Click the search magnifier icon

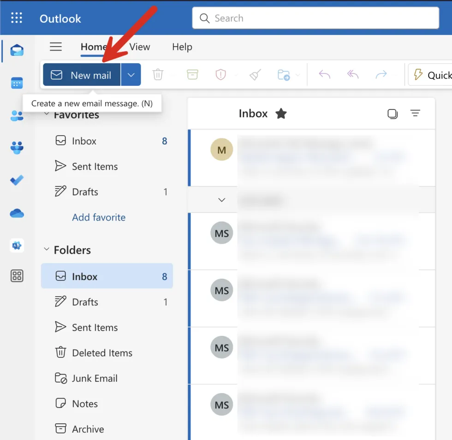coord(204,18)
